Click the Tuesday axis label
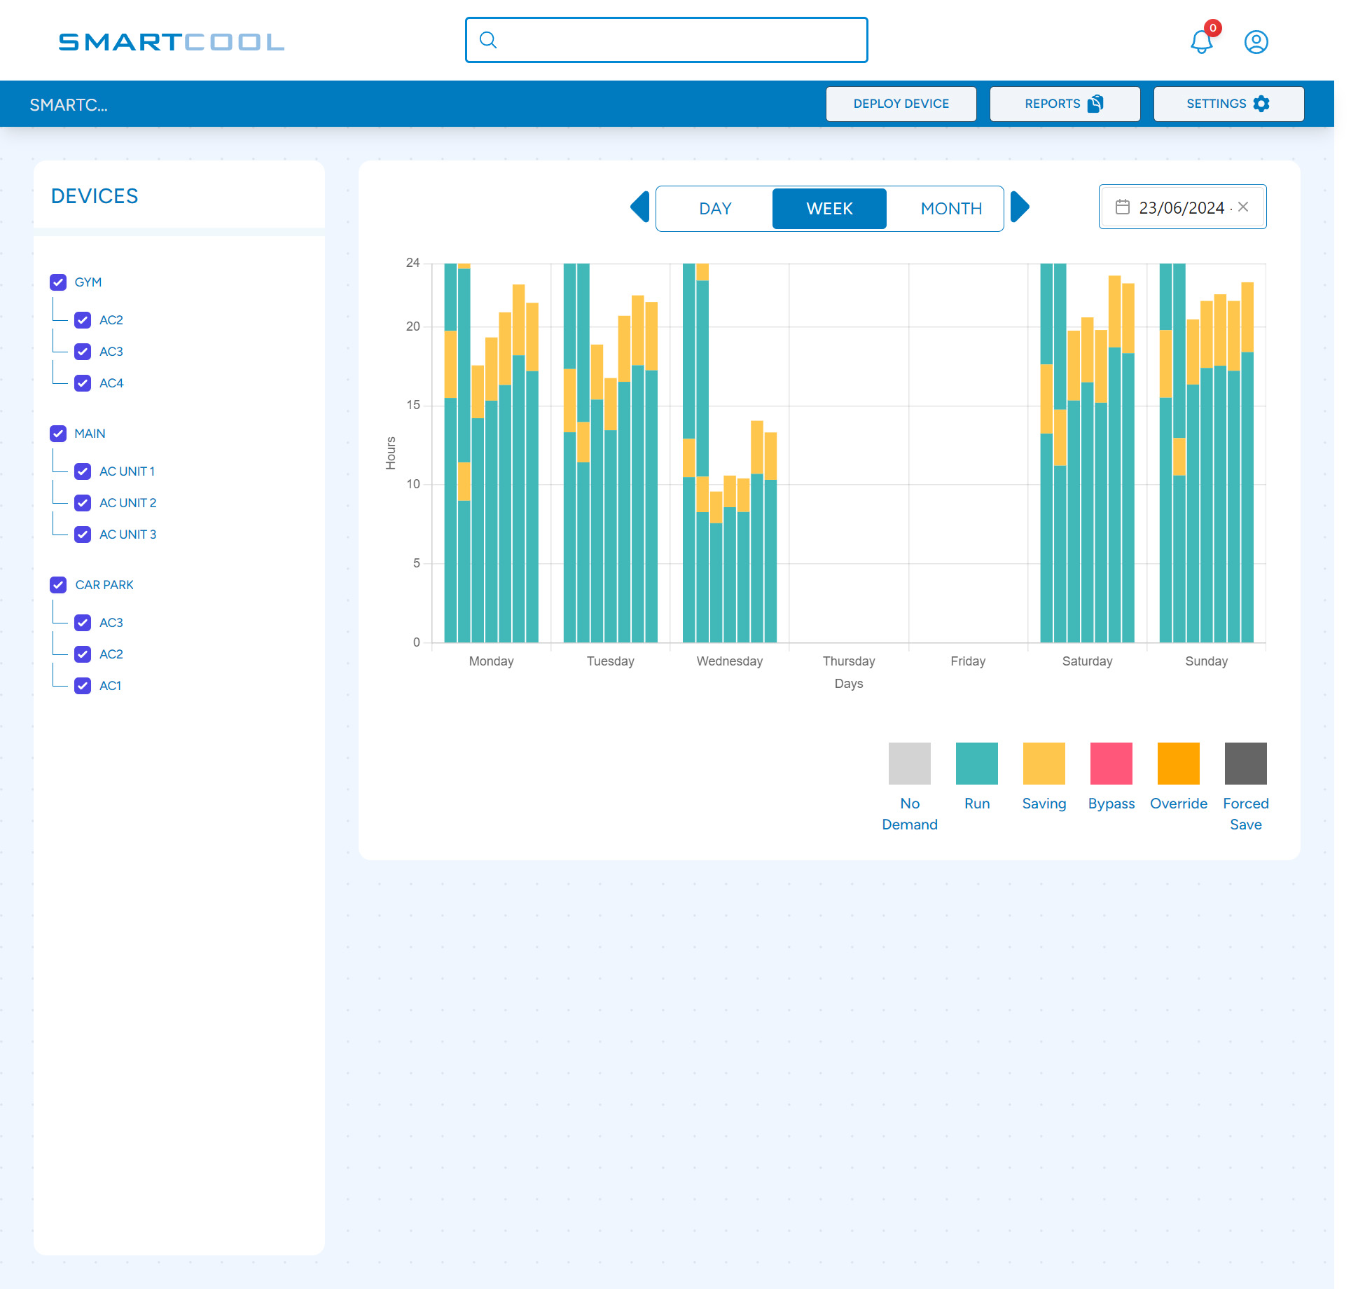 [610, 661]
